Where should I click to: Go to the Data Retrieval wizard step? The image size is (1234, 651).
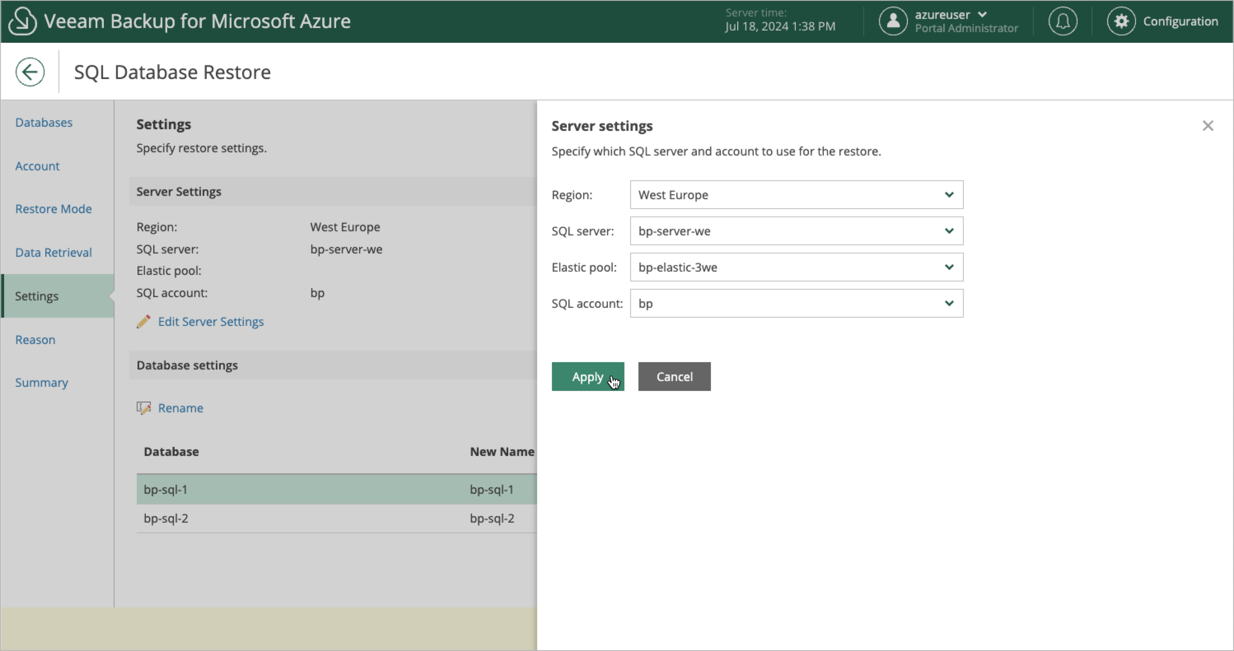[x=53, y=253]
